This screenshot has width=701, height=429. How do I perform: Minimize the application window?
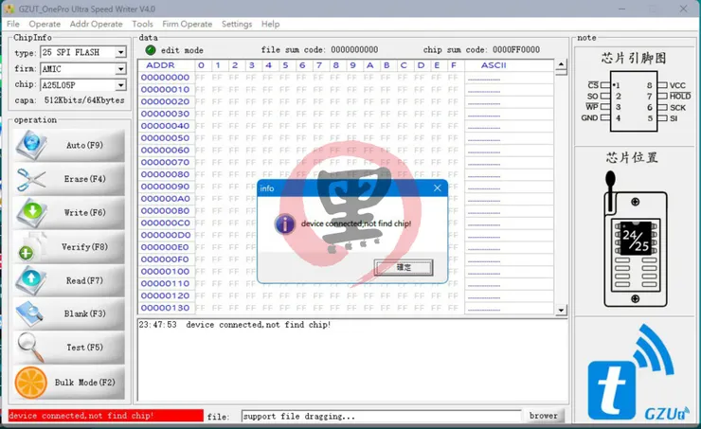tap(621, 9)
